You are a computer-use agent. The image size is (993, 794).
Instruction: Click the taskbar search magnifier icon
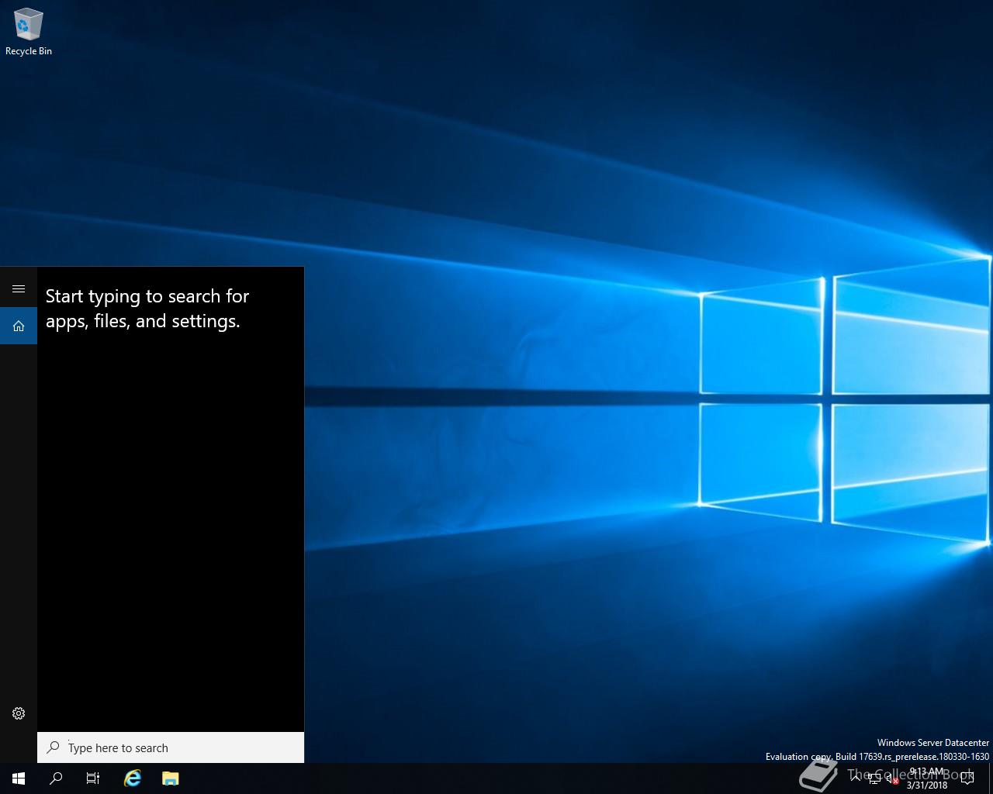[56, 778]
